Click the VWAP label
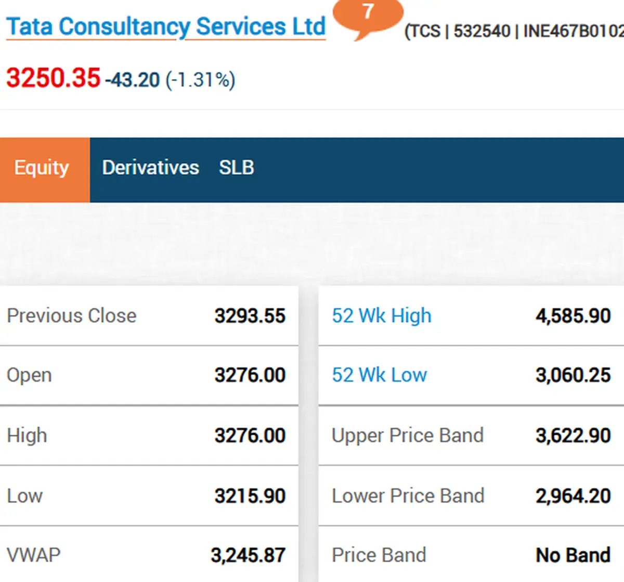Viewport: 624px width, 582px height. 34,555
